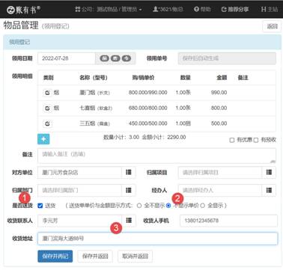Edit the 三五烟 detail row via its icon
Screen dimensions: 283x270
tap(47, 123)
